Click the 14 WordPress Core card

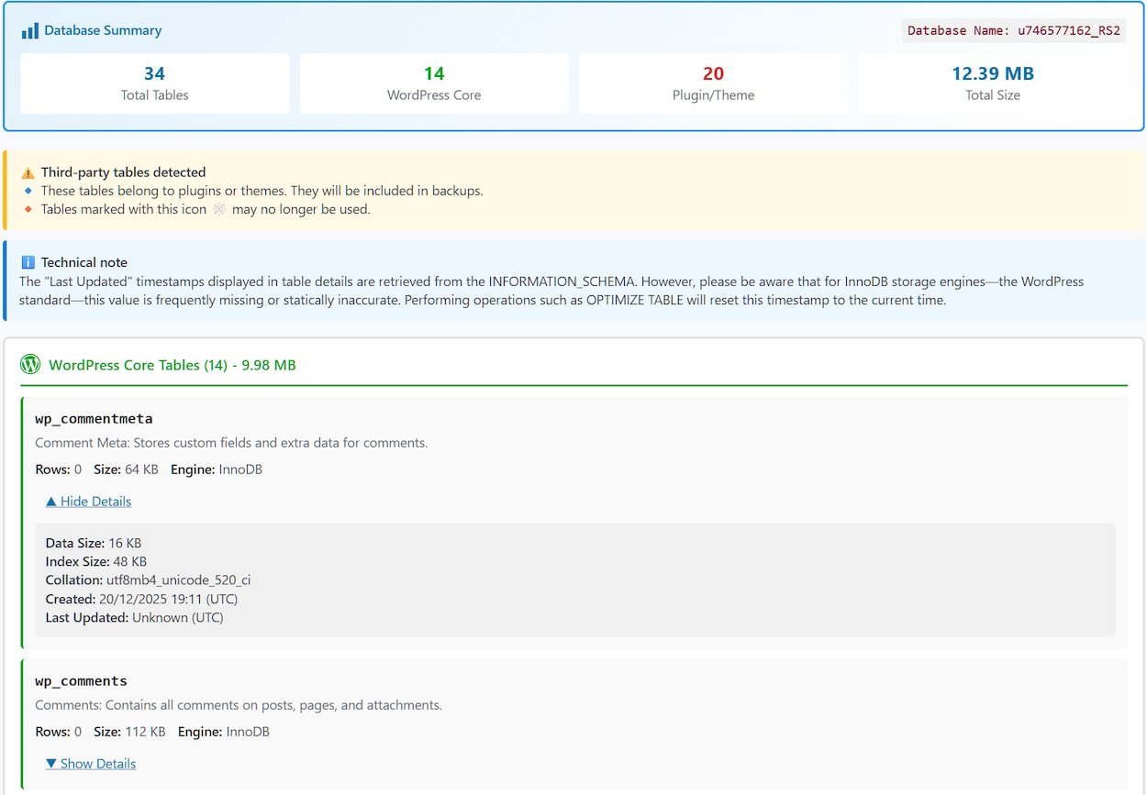click(x=434, y=83)
